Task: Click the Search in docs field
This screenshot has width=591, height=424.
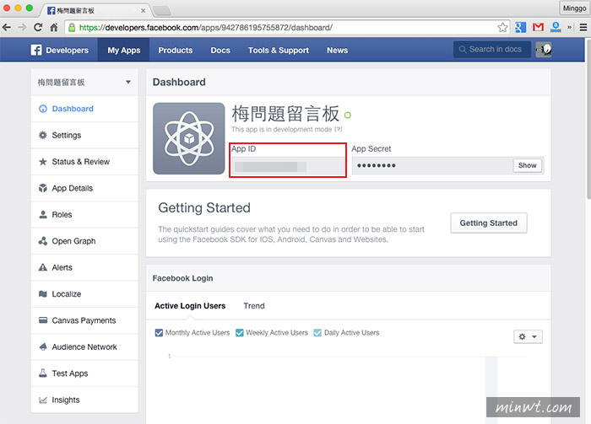Action: tap(492, 49)
